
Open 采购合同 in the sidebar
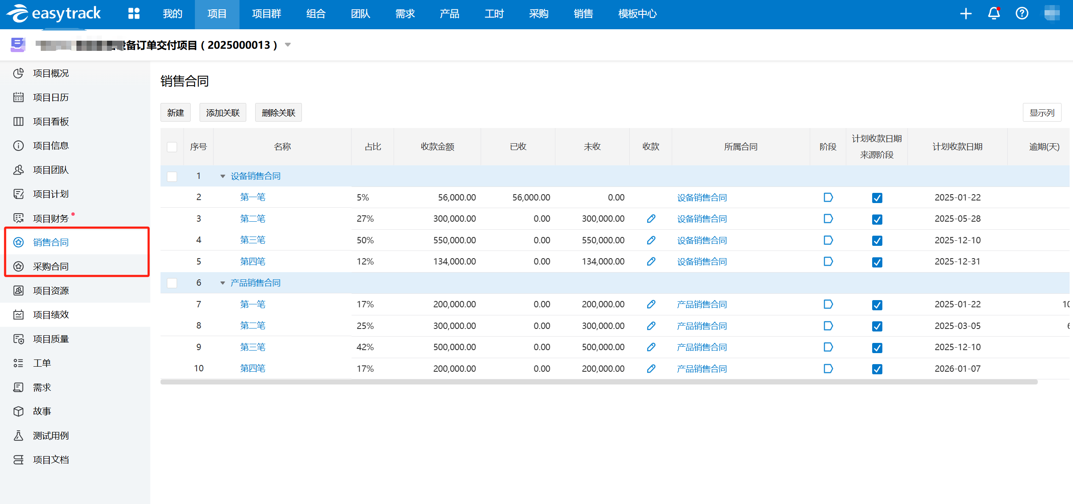click(x=51, y=267)
